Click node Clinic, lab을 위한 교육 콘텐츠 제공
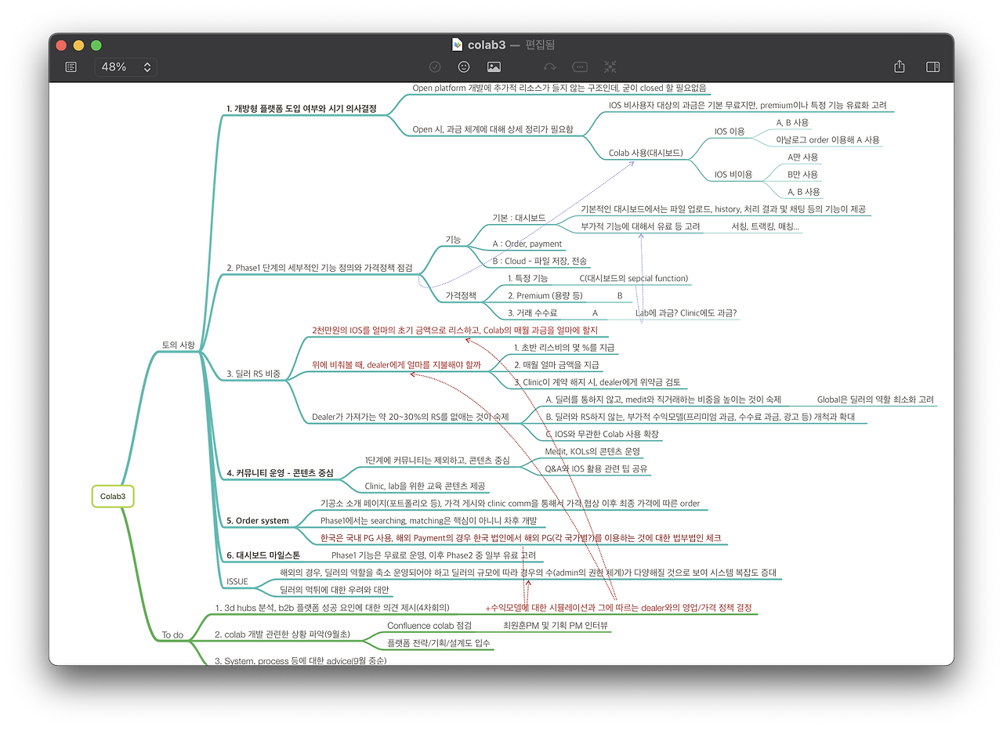 pos(425,486)
